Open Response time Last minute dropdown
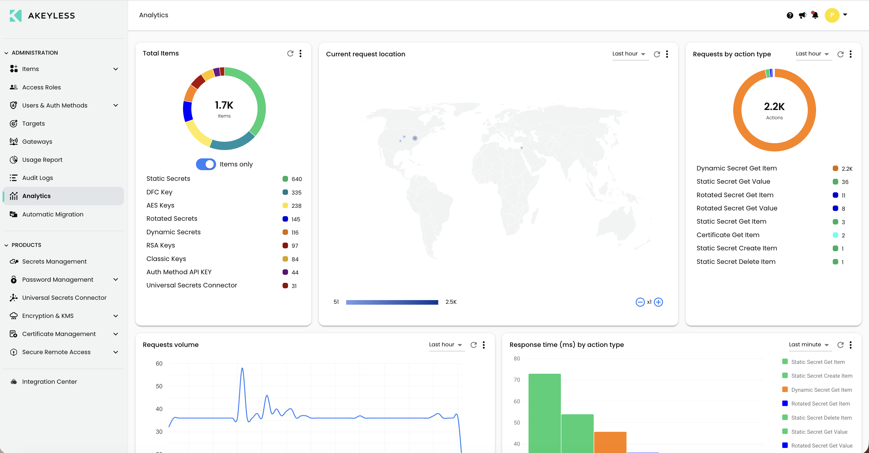This screenshot has width=869, height=453. [809, 345]
